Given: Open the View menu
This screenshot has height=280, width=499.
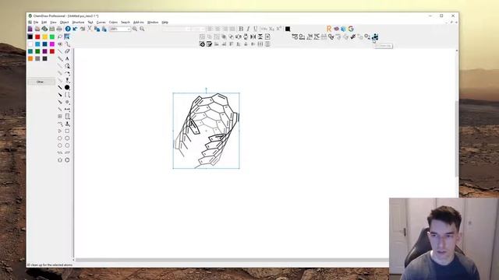Looking at the screenshot, I should pyautogui.click(x=53, y=23).
